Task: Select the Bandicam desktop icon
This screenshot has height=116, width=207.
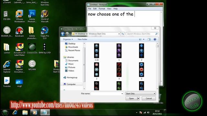Action: (19, 32)
